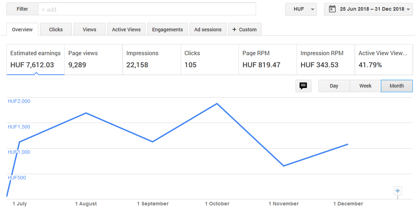415x215 pixels.
Task: Click the HUF500 axis label
Action: coord(17,178)
